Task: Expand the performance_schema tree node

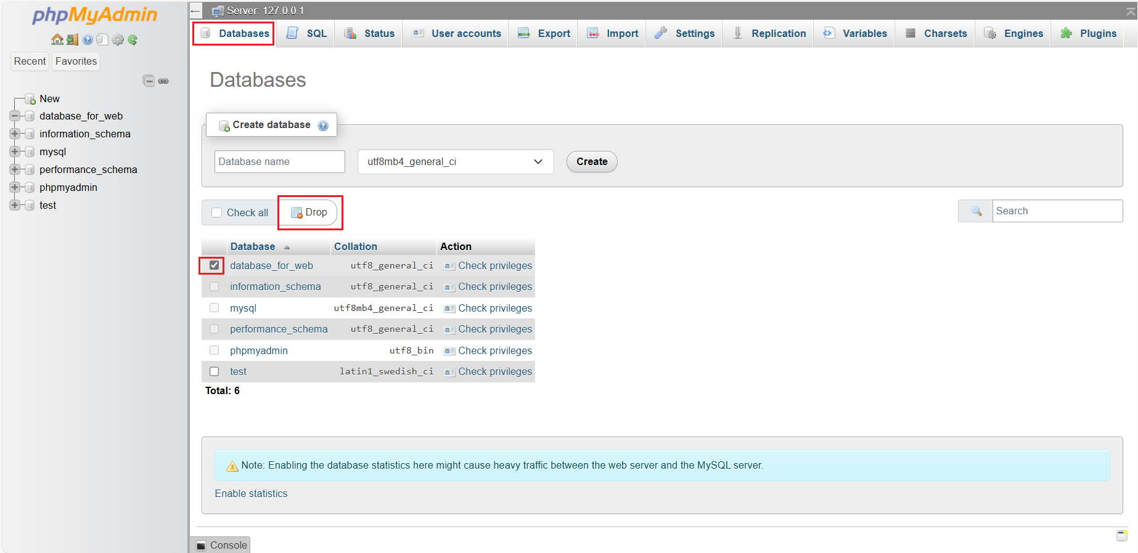Action: click(x=15, y=169)
